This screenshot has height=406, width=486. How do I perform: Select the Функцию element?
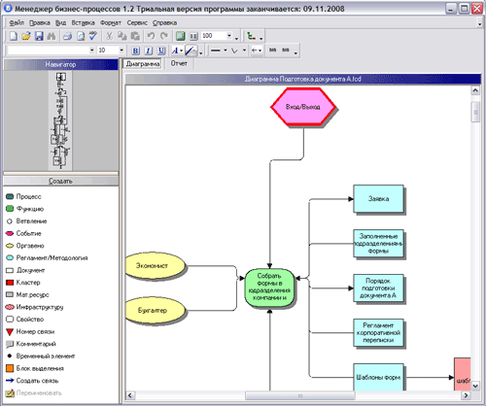click(30, 209)
